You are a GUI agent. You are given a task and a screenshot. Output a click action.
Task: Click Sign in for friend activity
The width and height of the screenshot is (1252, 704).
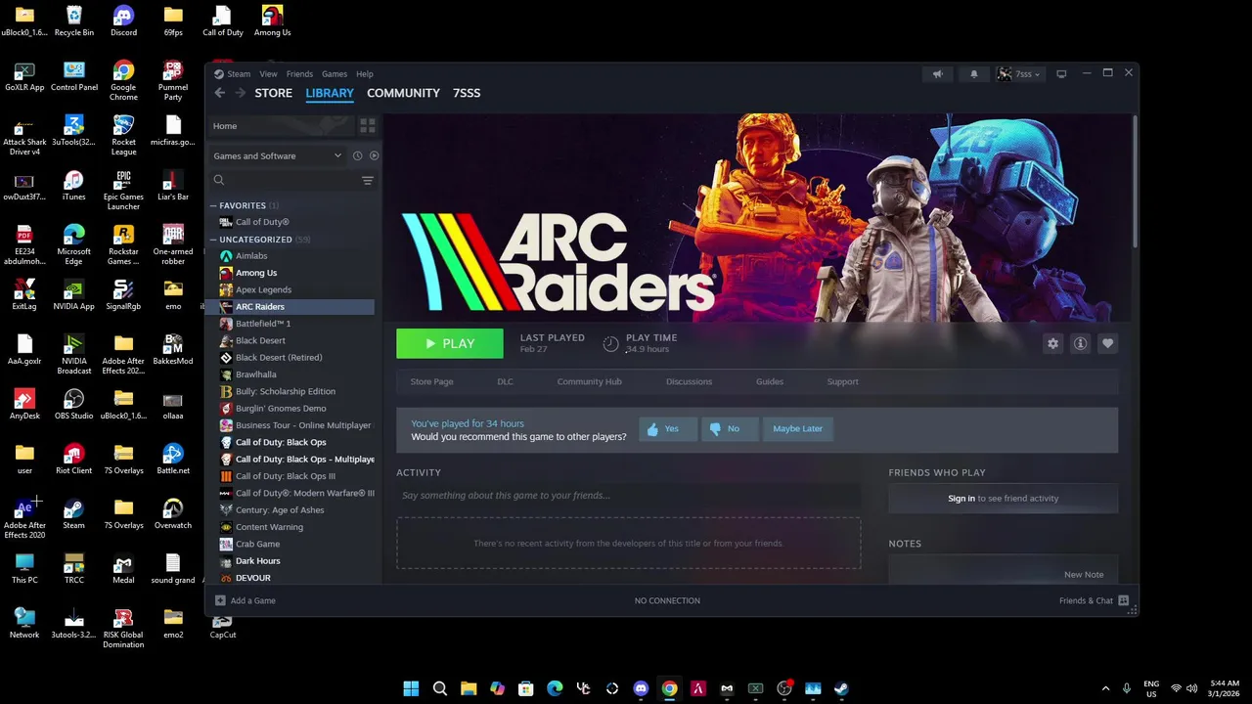(961, 499)
